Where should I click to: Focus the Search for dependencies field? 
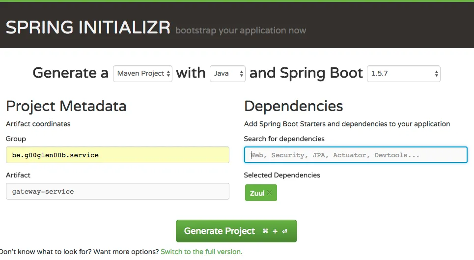pyautogui.click(x=356, y=155)
